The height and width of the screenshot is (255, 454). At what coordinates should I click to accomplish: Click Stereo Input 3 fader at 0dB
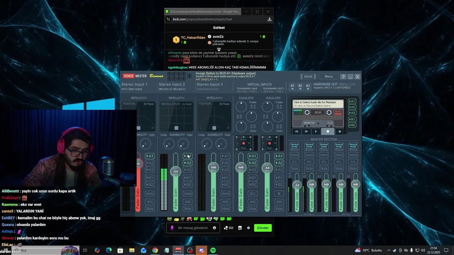point(214,168)
